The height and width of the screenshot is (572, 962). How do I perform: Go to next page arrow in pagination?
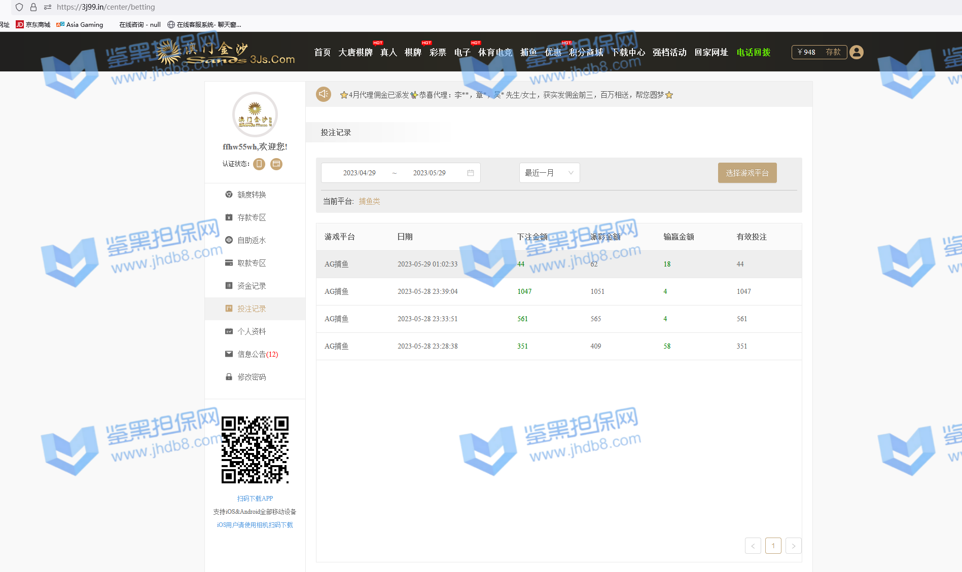[793, 546]
